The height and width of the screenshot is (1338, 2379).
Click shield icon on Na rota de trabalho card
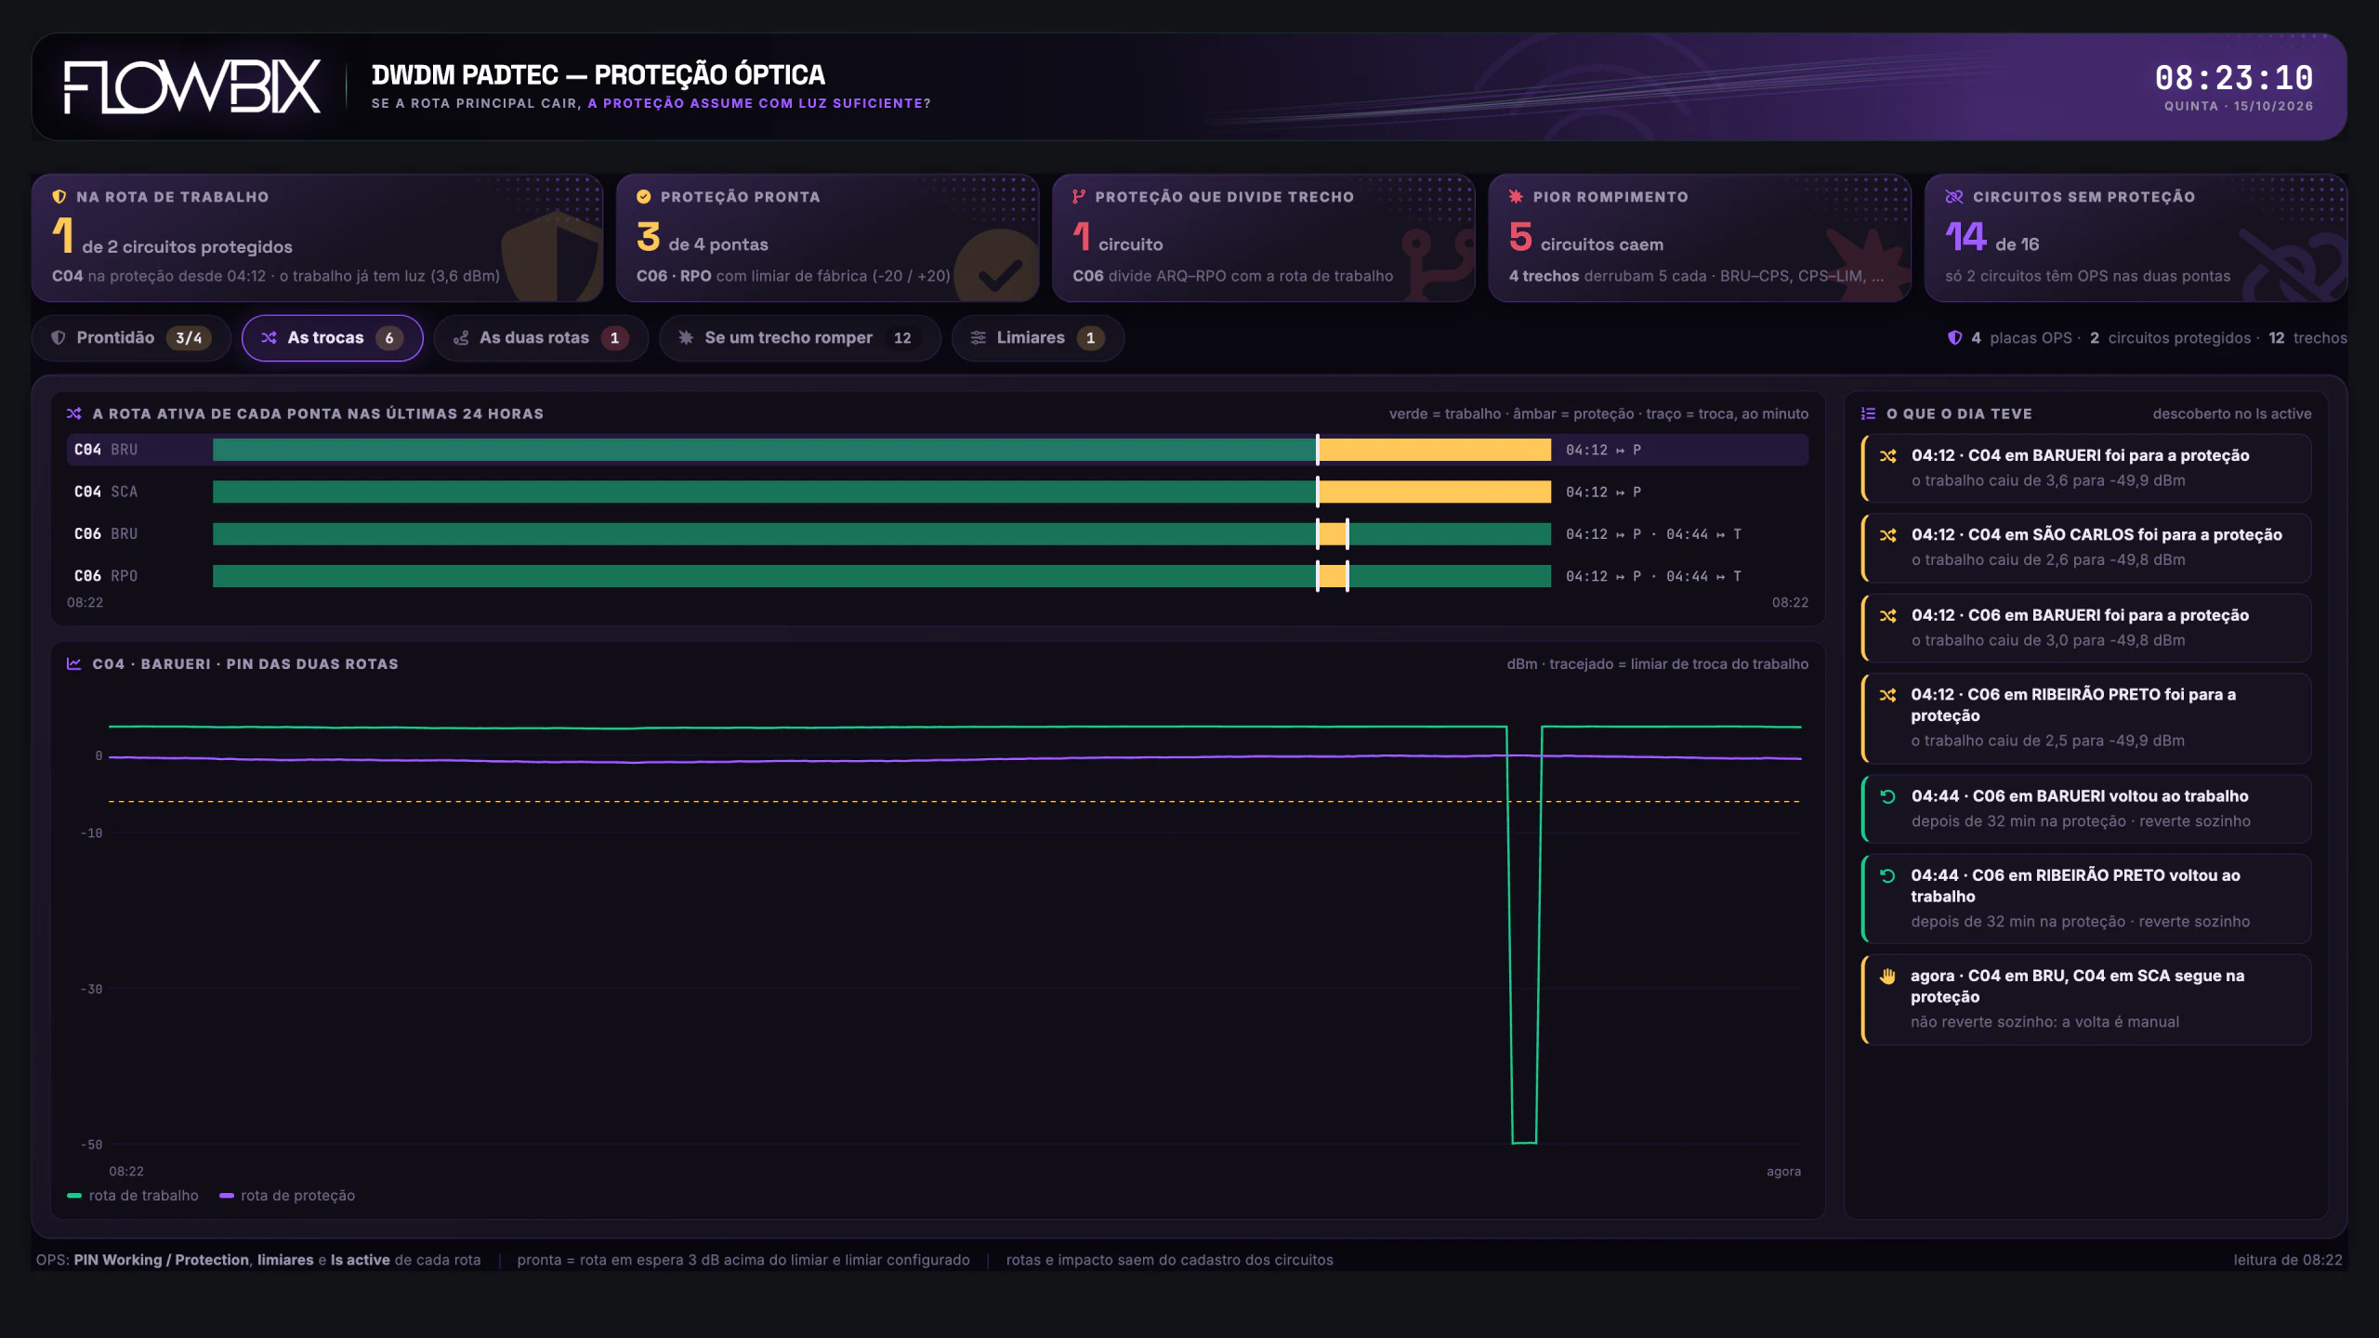[59, 197]
